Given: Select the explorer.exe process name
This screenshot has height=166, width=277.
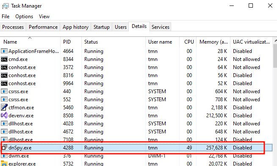Looking at the screenshot, I should coord(22,164).
